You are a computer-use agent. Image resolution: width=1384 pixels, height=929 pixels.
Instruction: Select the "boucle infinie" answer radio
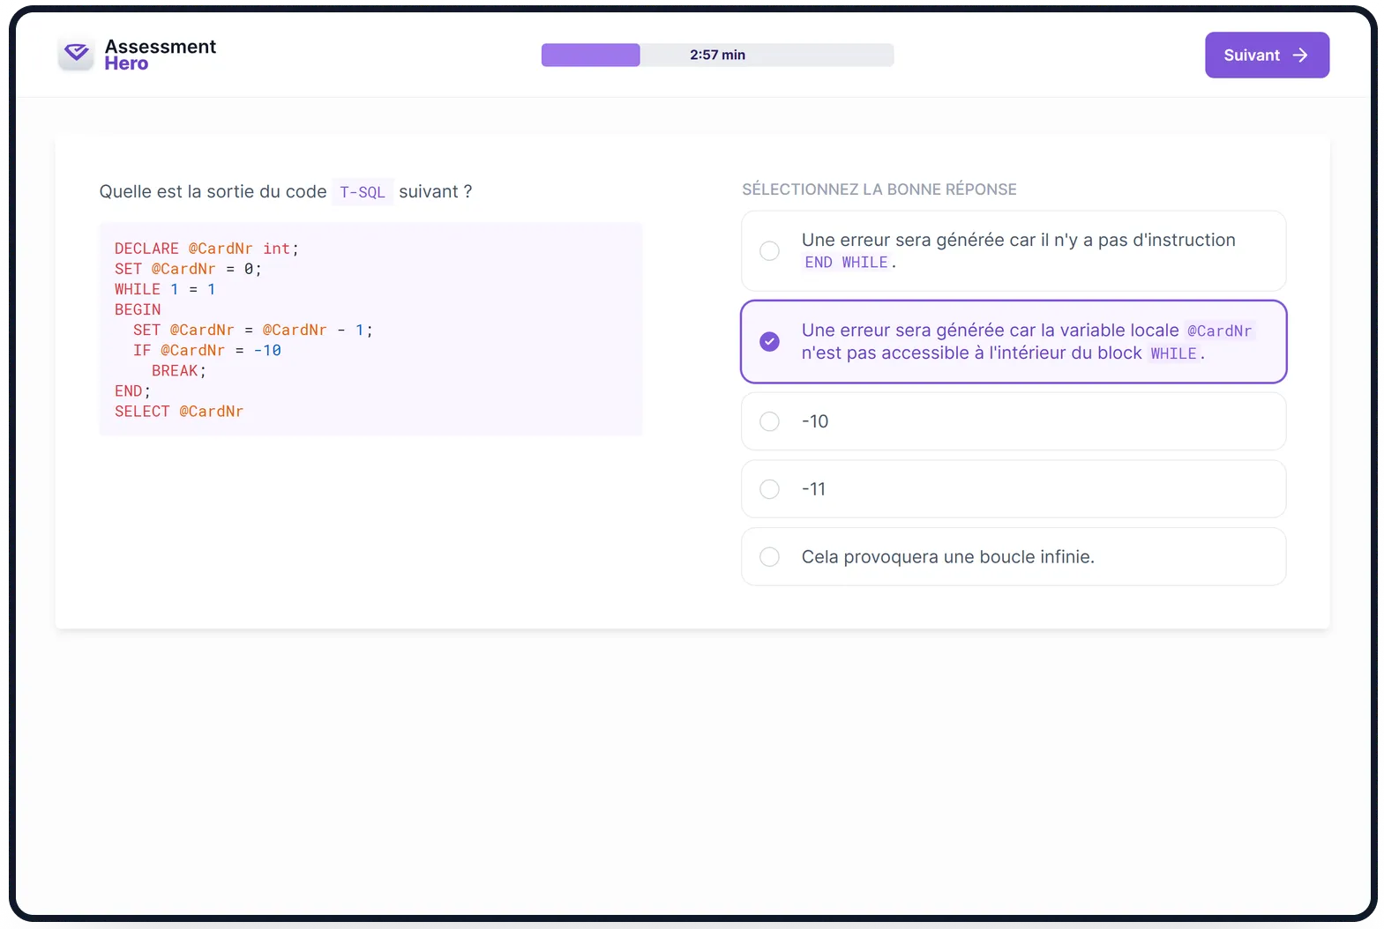[769, 557]
